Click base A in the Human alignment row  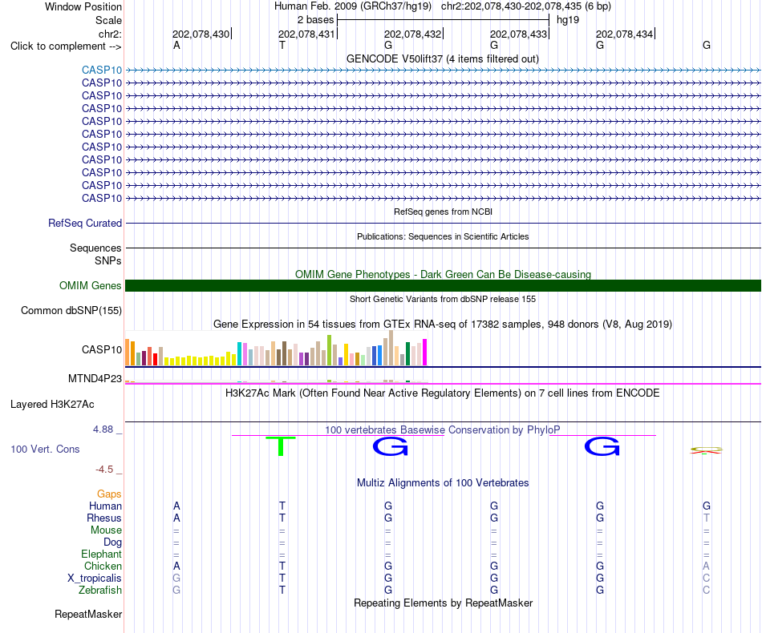click(176, 506)
